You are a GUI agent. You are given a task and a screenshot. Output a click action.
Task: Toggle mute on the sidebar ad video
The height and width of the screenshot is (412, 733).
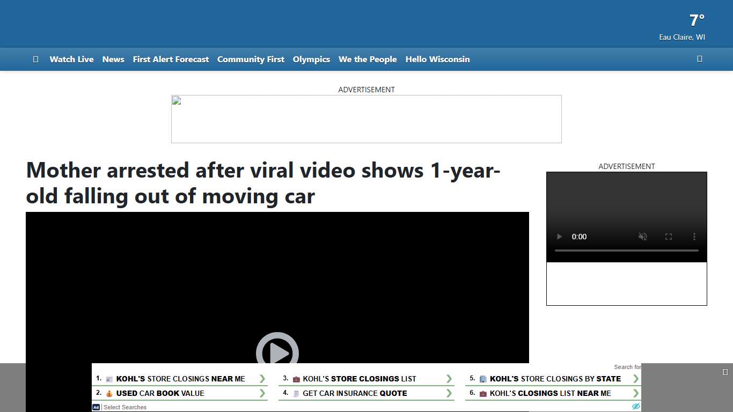642,237
